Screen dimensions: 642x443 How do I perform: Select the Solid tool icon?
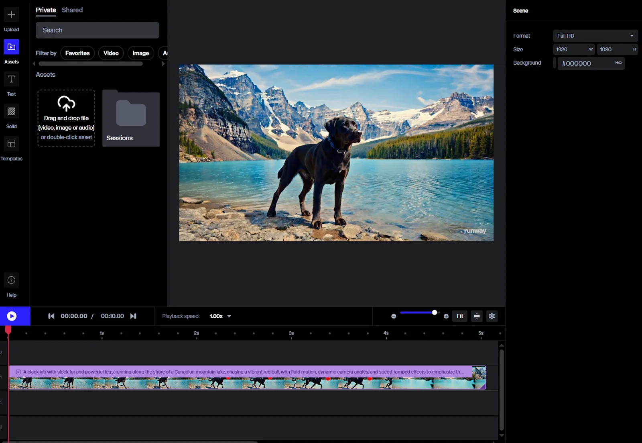[x=11, y=111]
